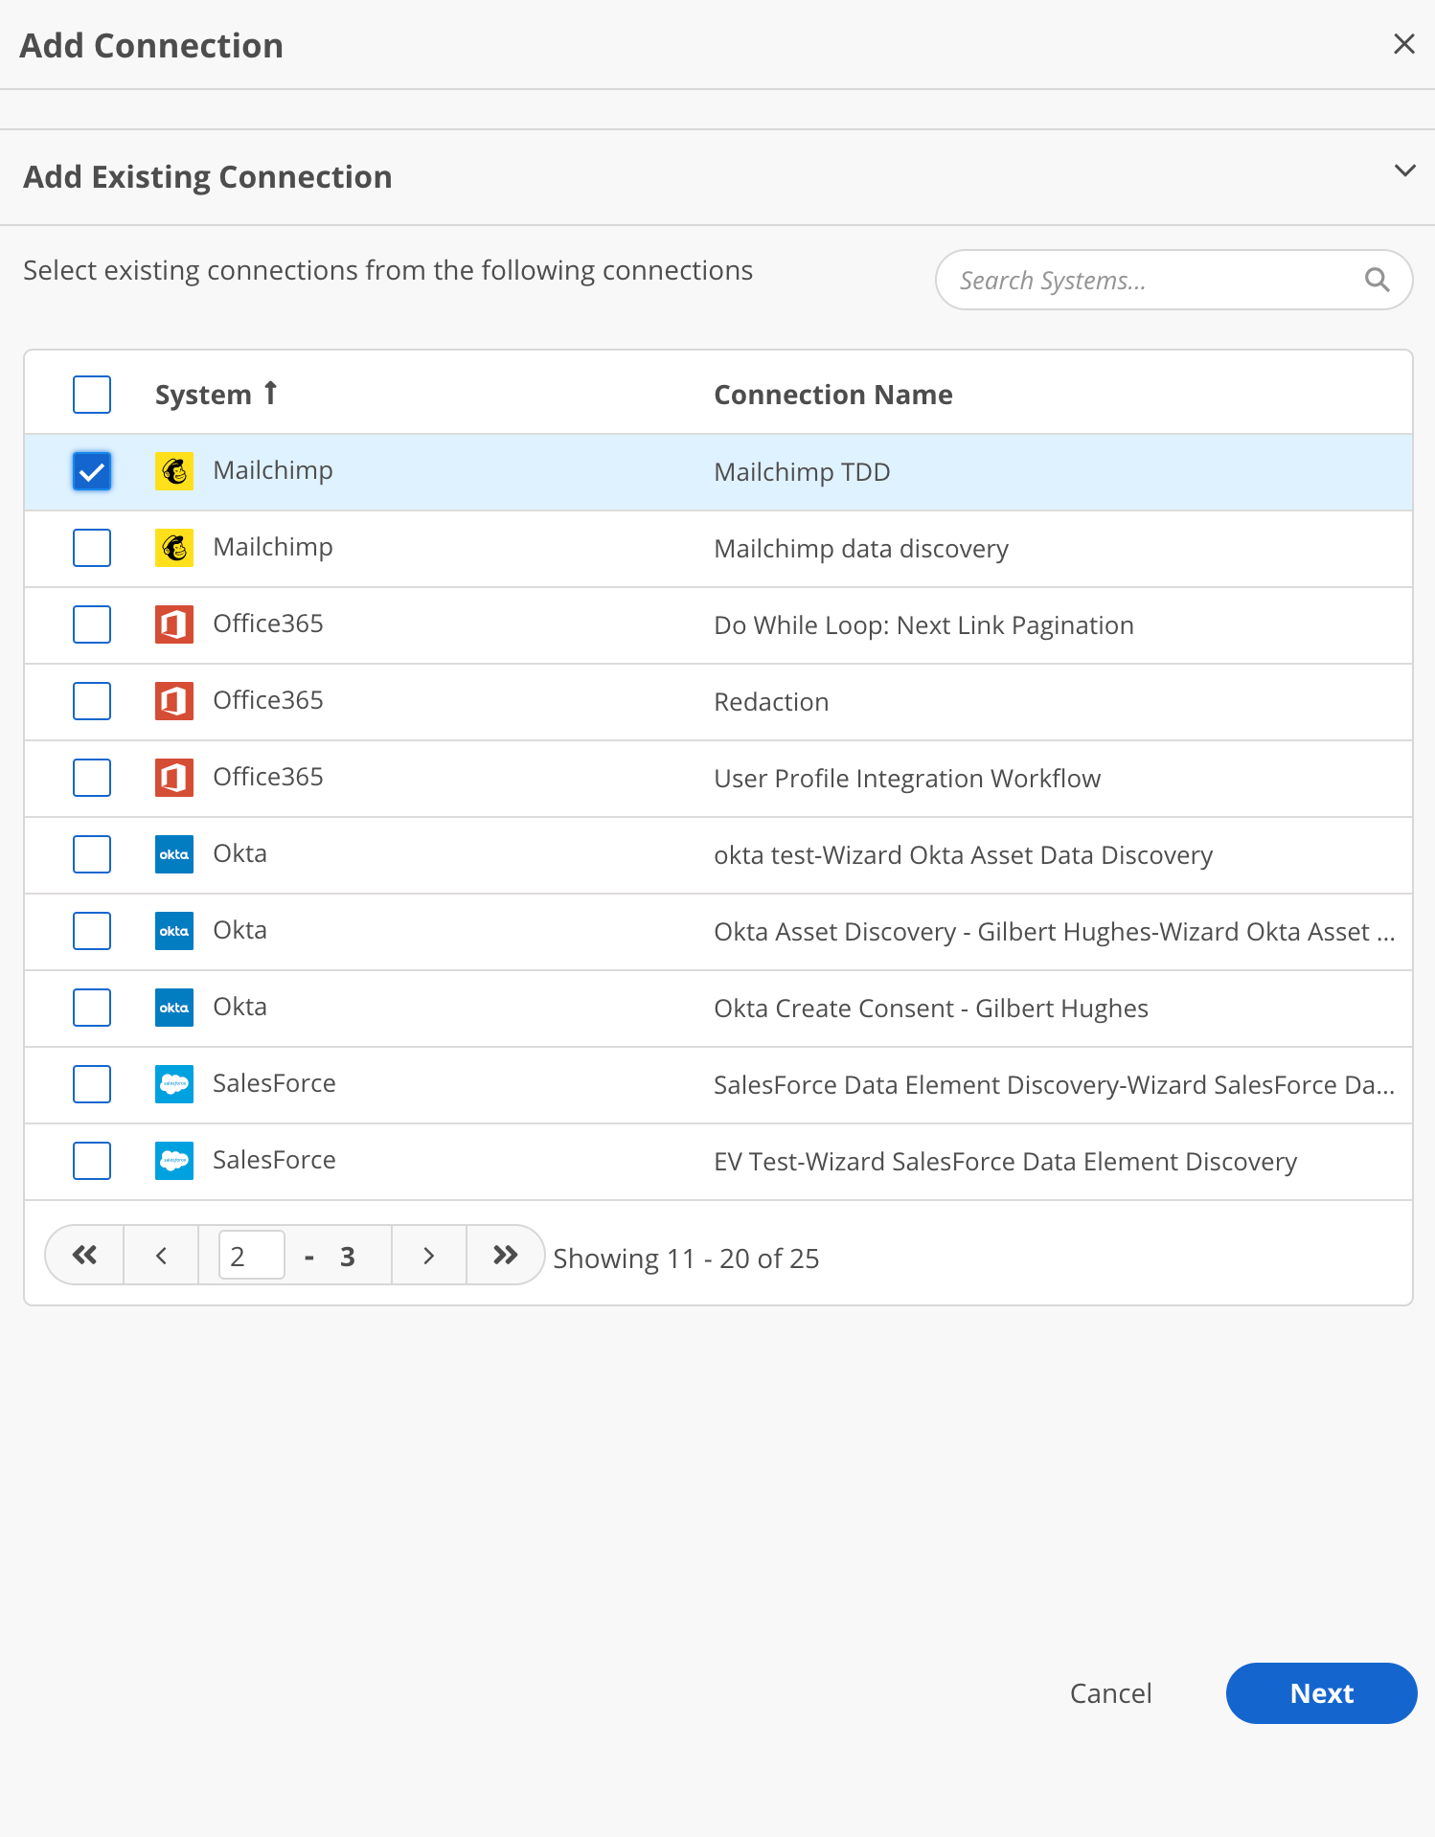Click the Next button
This screenshot has height=1837, width=1435.
point(1321,1693)
